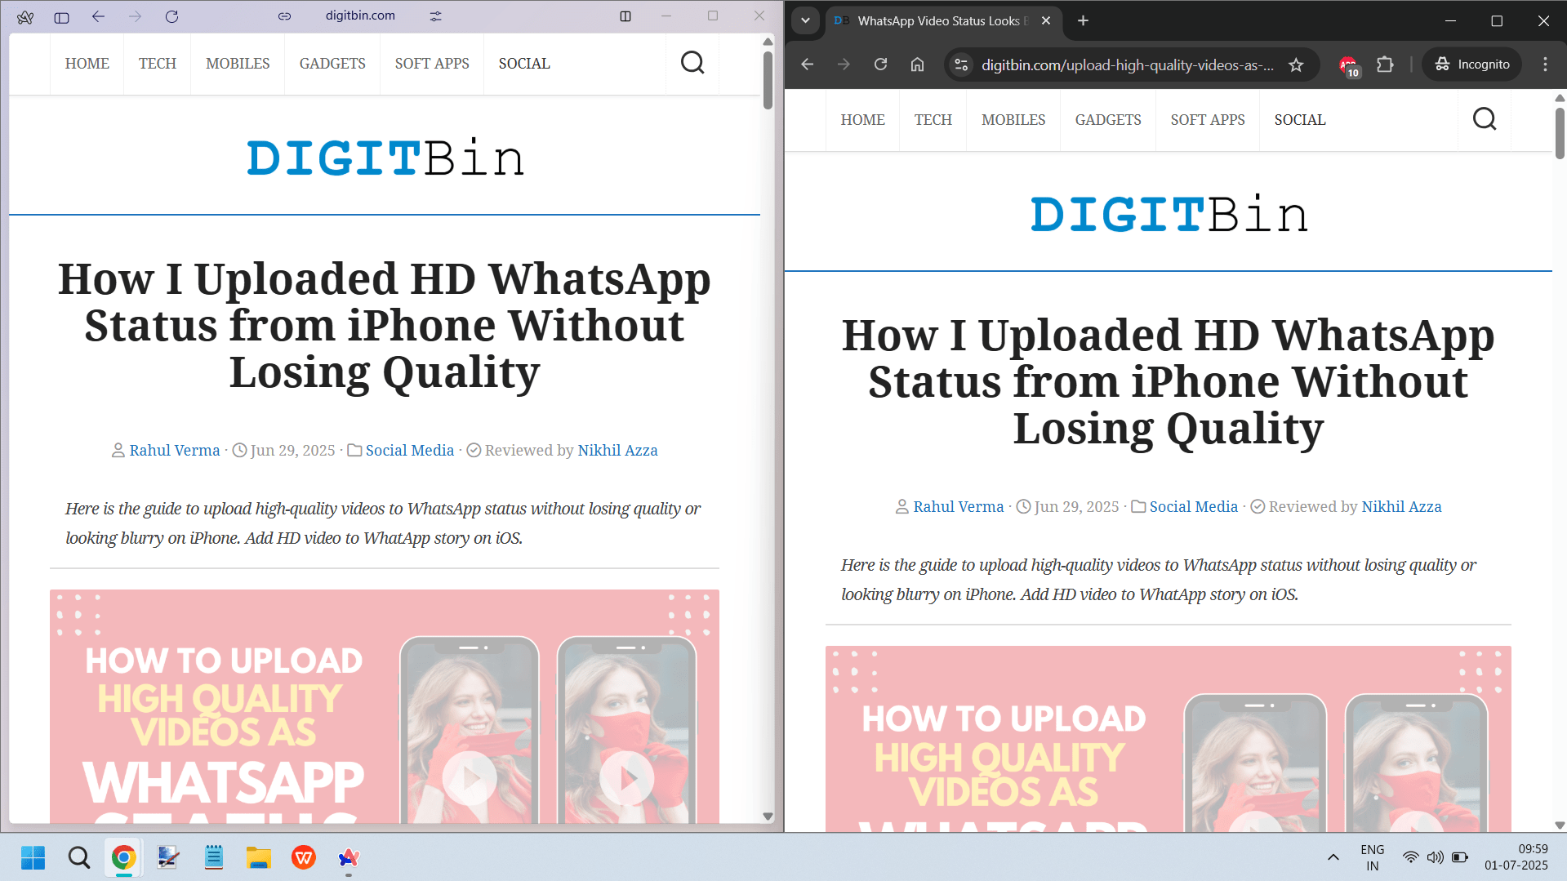This screenshot has height=881, width=1567.
Task: Click the left page vertical scrollbar thumb
Action: [x=768, y=80]
